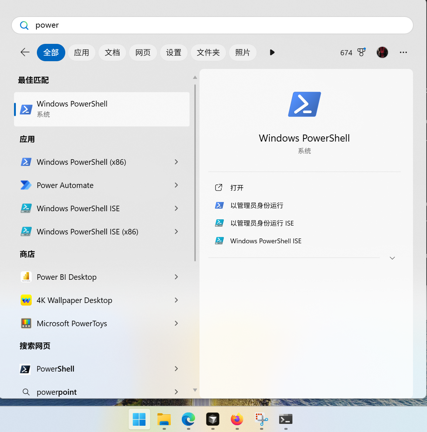
Task: Click the back arrow in search panel
Action: (x=25, y=52)
